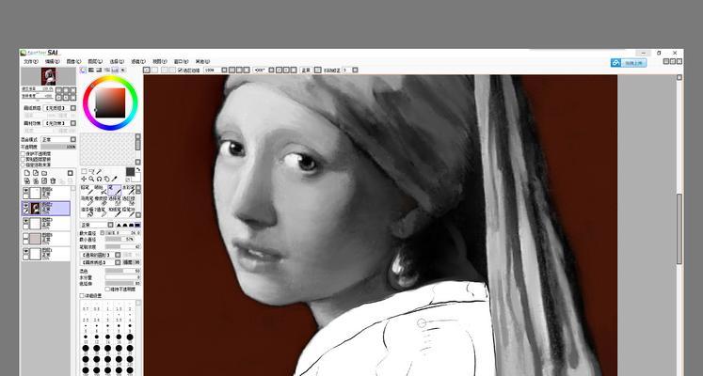Select the 水彩笔 watercolor brush

(x=129, y=190)
